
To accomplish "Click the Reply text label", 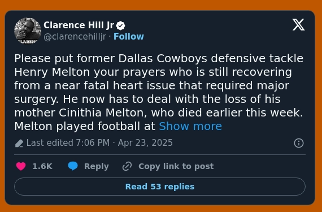I will tap(96, 166).
